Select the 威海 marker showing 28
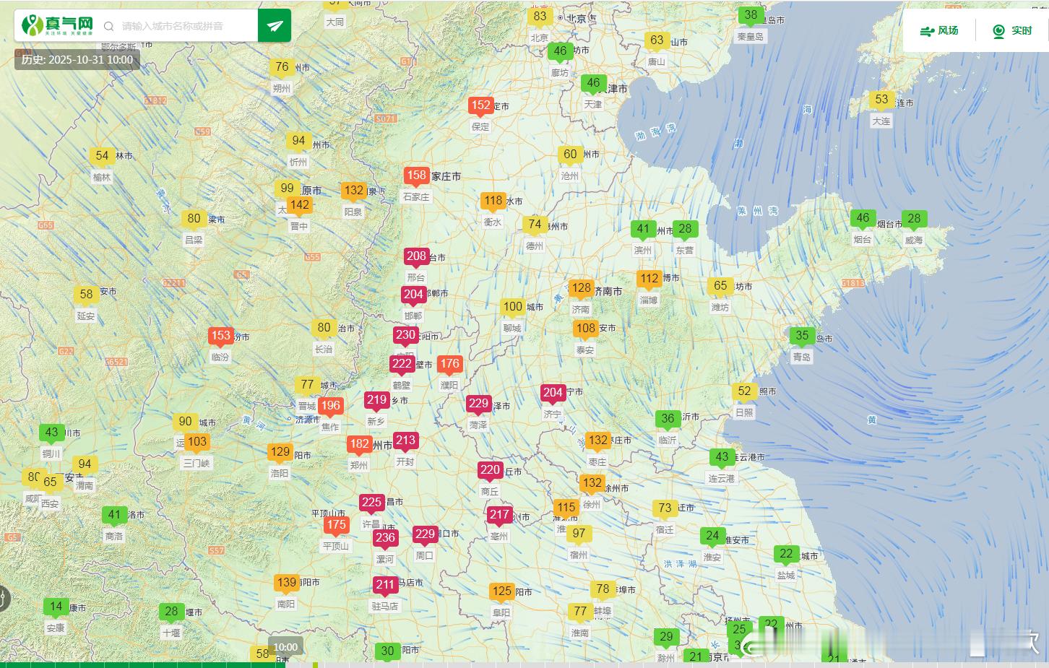 [914, 219]
